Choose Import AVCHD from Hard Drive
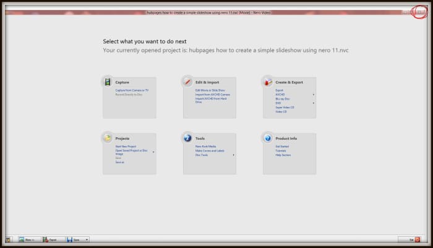 211,100
